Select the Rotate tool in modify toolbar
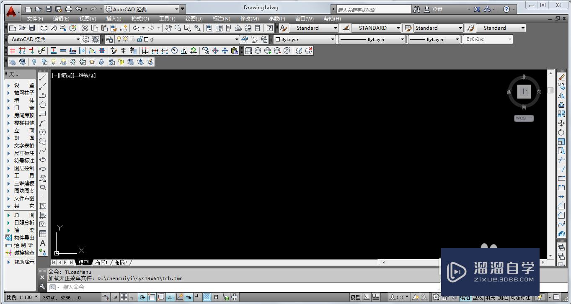571x304 pixels. (561, 132)
